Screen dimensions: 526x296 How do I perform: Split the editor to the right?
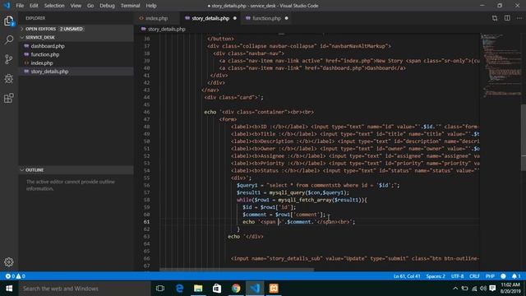[507, 18]
